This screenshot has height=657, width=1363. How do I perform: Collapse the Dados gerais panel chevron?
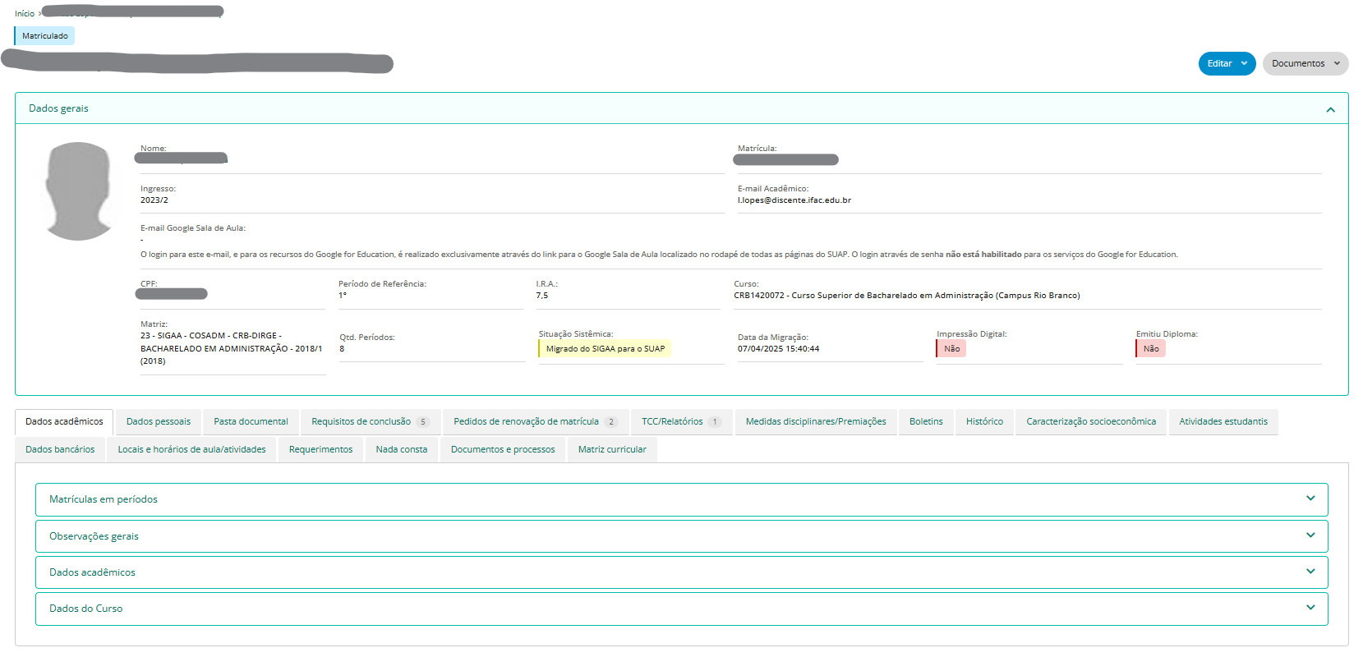[x=1330, y=109]
